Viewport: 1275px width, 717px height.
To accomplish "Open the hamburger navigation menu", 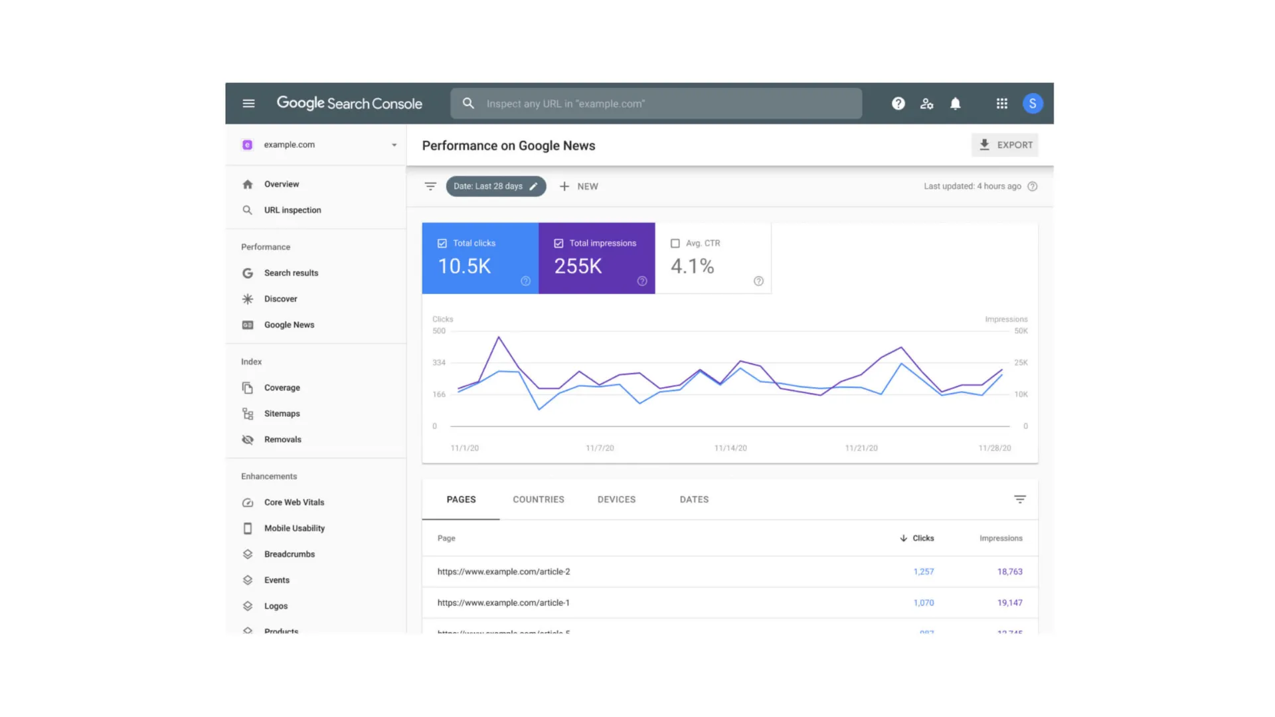I will coord(248,104).
